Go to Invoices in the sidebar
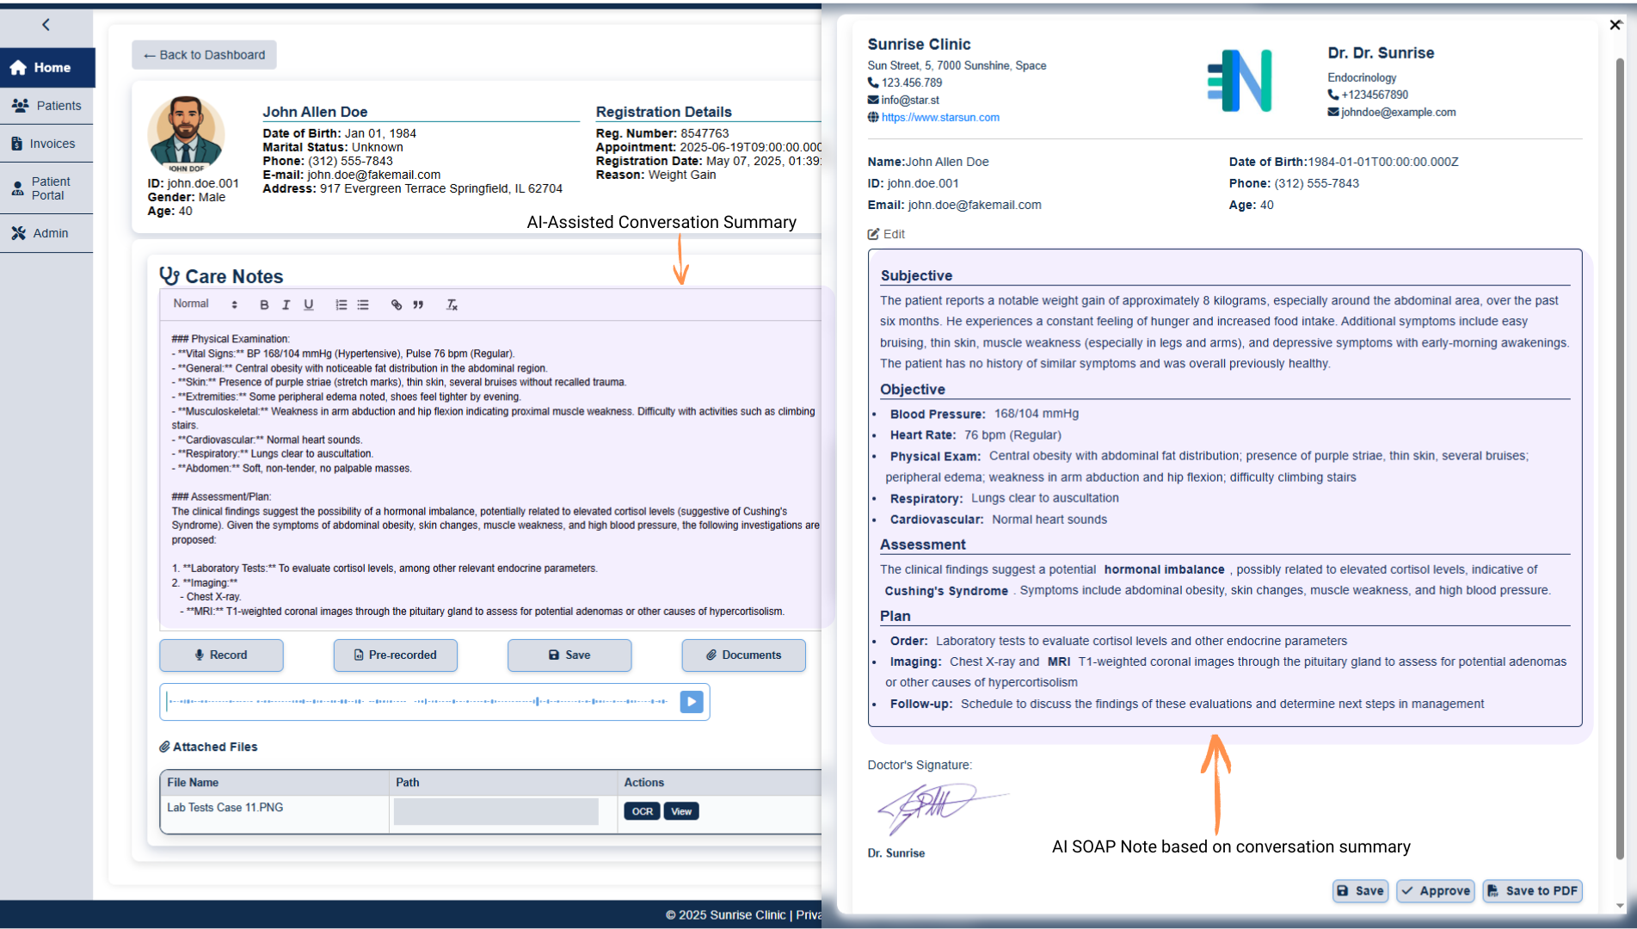Screen dimensions: 1637x929 (x=47, y=144)
